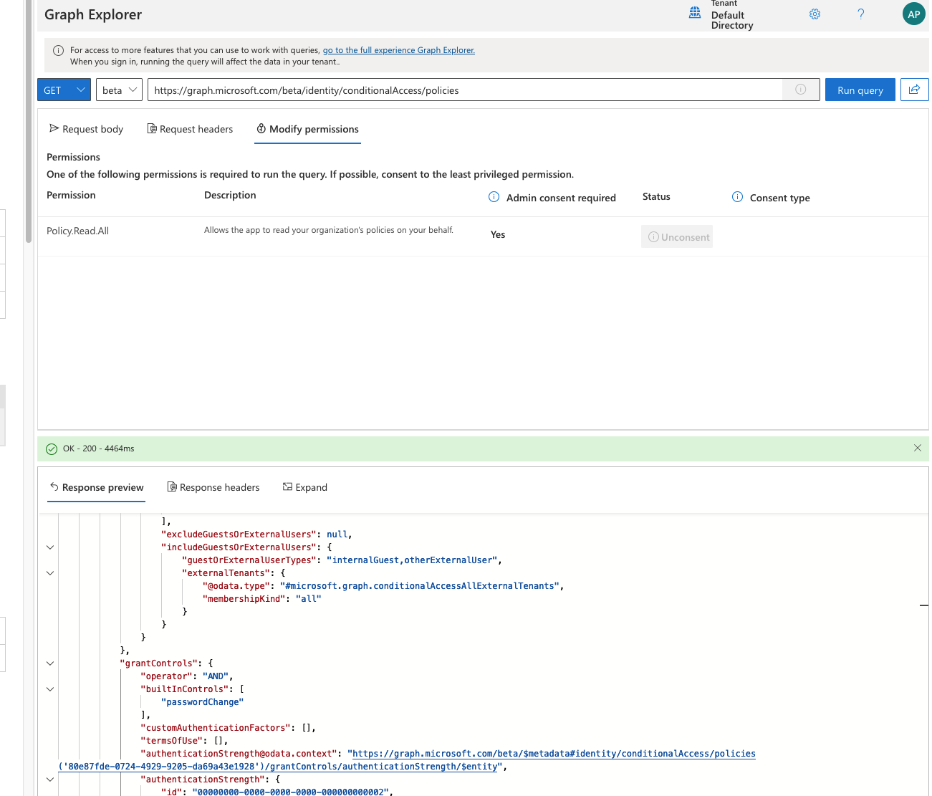Viewport: 932px width, 796px height.
Task: Open the Graph Explorer help icon
Action: point(860,14)
